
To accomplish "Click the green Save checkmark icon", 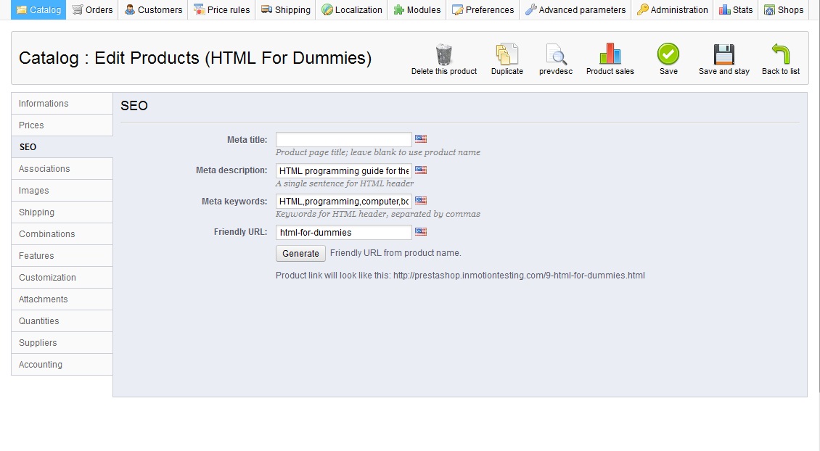I will (668, 54).
